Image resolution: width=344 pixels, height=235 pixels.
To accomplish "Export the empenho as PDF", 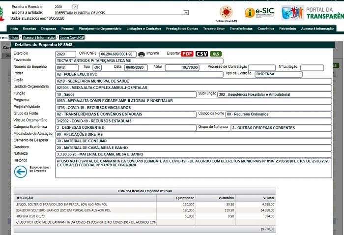I will tap(187, 54).
